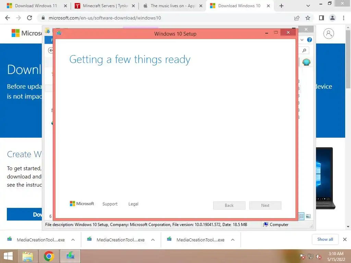Screen dimensions: 351x263
Task: Close the Download Windows 10 tab
Action: point(268,6)
